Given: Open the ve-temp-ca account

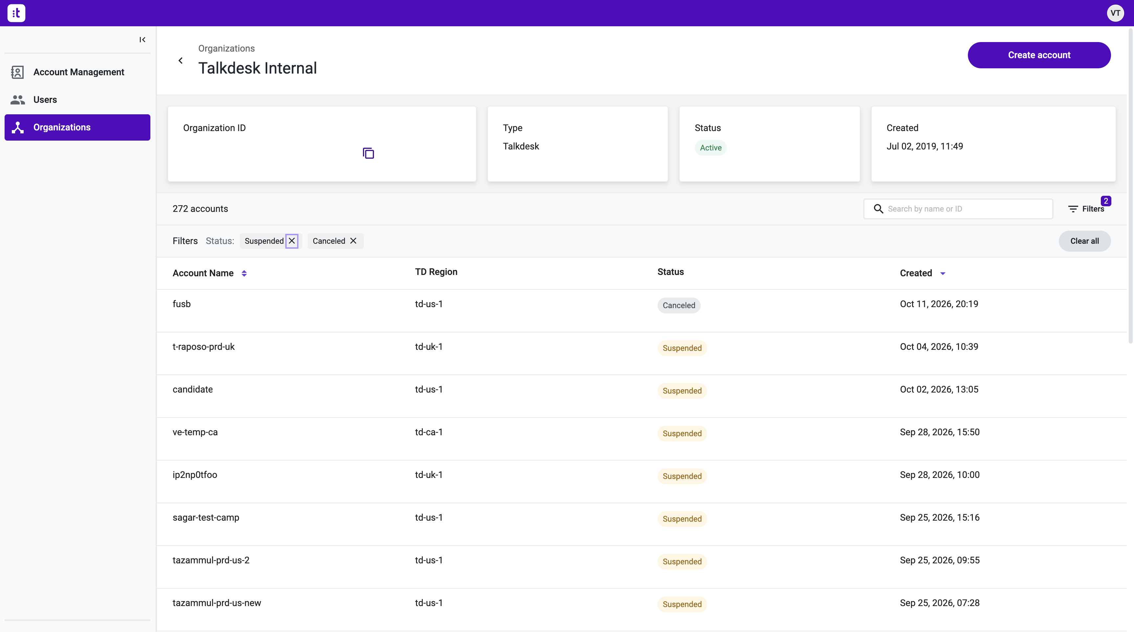Looking at the screenshot, I should (642, 439).
